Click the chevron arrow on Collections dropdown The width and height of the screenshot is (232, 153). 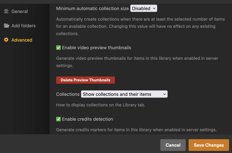pyautogui.click(x=164, y=94)
